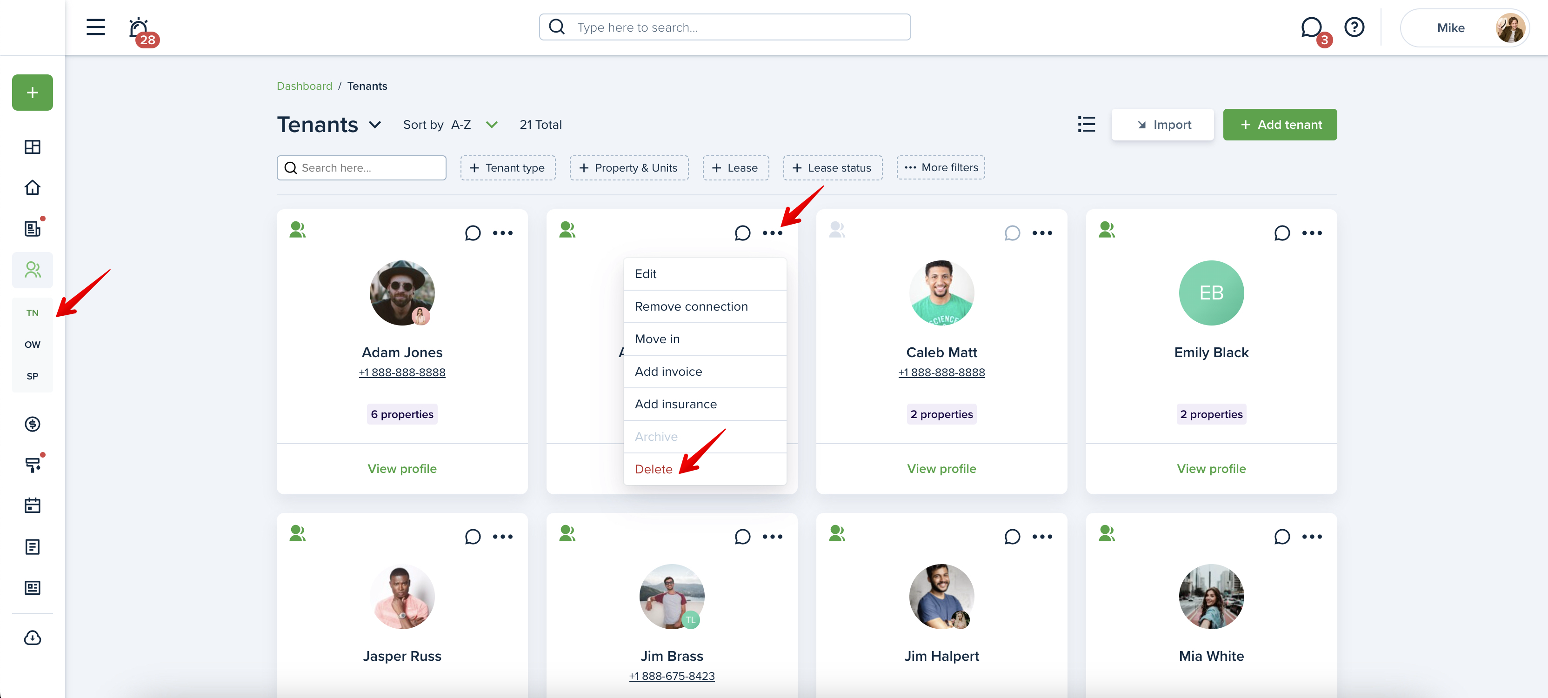The width and height of the screenshot is (1548, 698).
Task: Click the green plus create button in sidebar
Action: (x=33, y=92)
